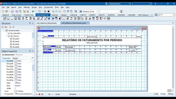The height and width of the screenshot is (99, 176).
Task: Click the Design view button
Action: coord(163,94)
